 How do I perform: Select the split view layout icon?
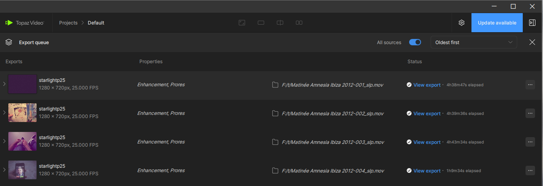tap(280, 23)
